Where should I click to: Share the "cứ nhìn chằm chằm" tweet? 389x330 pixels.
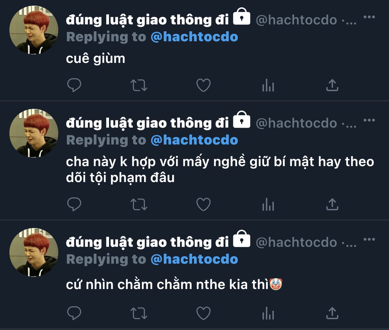332,313
